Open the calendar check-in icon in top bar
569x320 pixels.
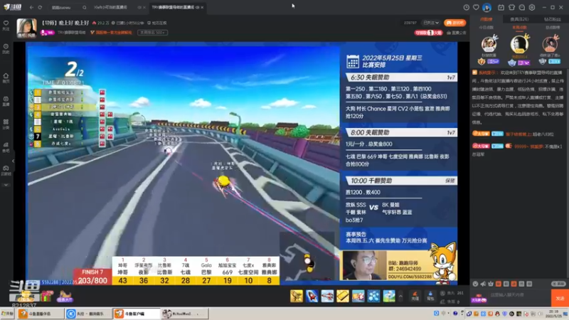click(501, 7)
